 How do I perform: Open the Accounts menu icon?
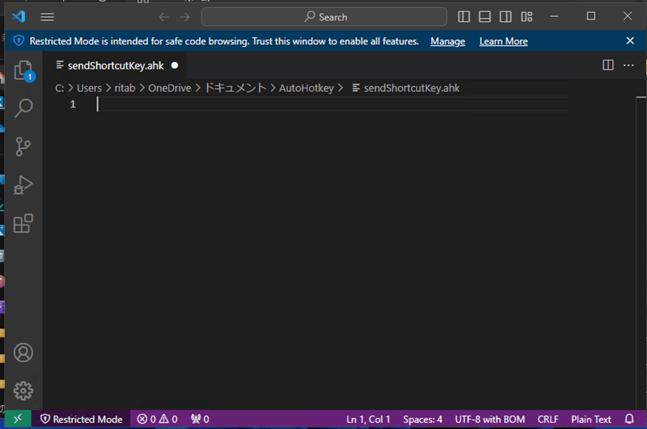tap(23, 352)
